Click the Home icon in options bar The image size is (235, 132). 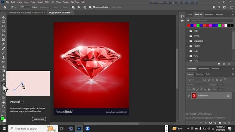tap(5, 7)
